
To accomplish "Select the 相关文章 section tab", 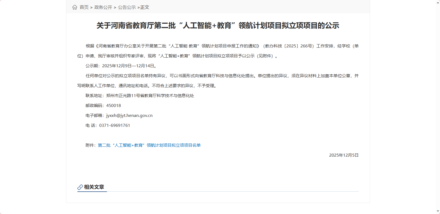I will [x=94, y=187].
